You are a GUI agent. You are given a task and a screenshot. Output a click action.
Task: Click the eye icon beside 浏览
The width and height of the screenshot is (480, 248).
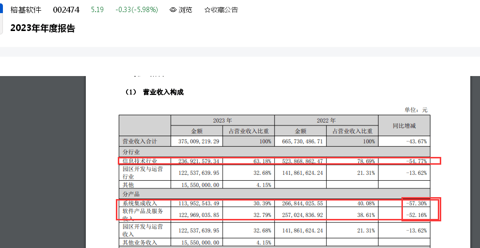pyautogui.click(x=173, y=10)
